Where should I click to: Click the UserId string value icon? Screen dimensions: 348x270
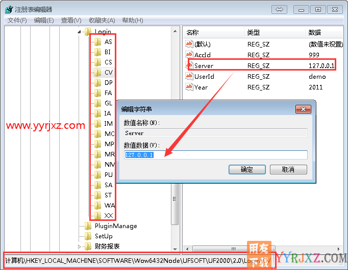coord(189,76)
